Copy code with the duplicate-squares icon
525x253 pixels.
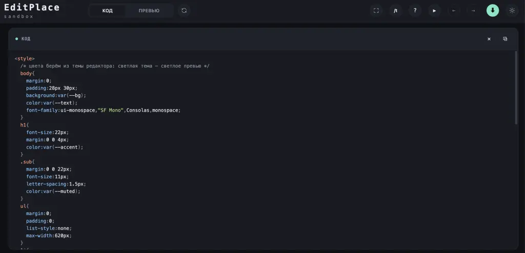click(x=505, y=39)
